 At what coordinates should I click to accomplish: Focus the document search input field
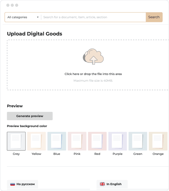point(93,17)
